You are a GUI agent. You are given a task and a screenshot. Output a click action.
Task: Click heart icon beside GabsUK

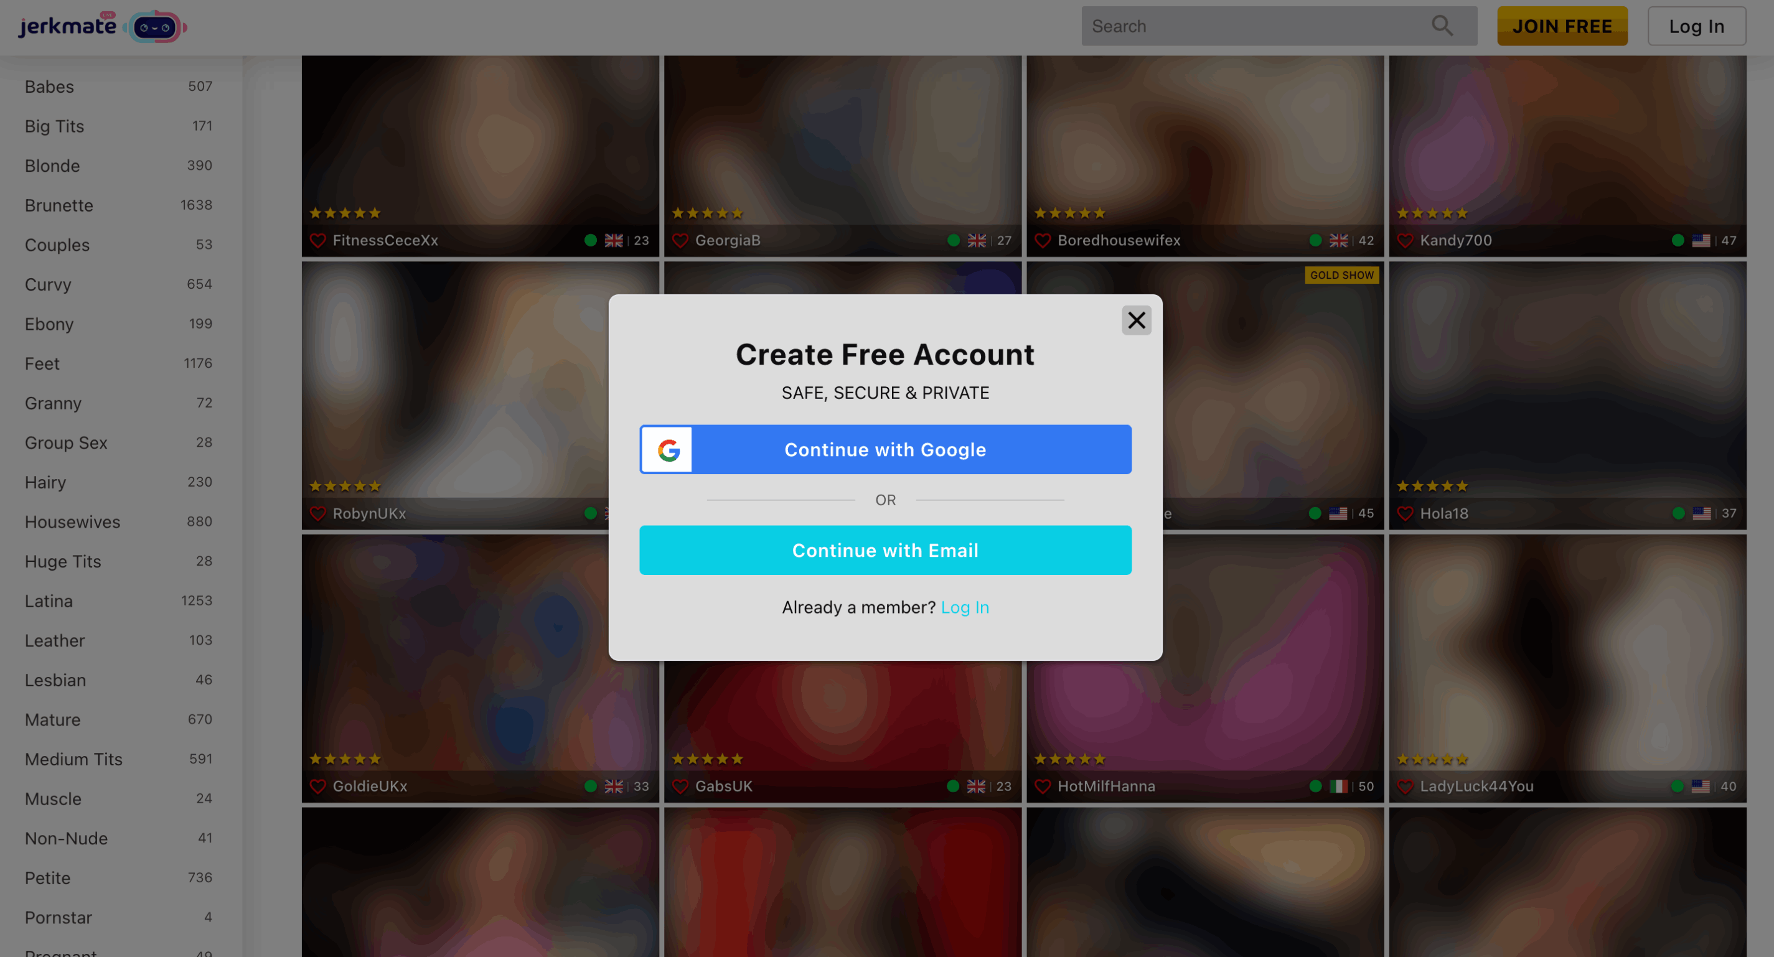[680, 787]
